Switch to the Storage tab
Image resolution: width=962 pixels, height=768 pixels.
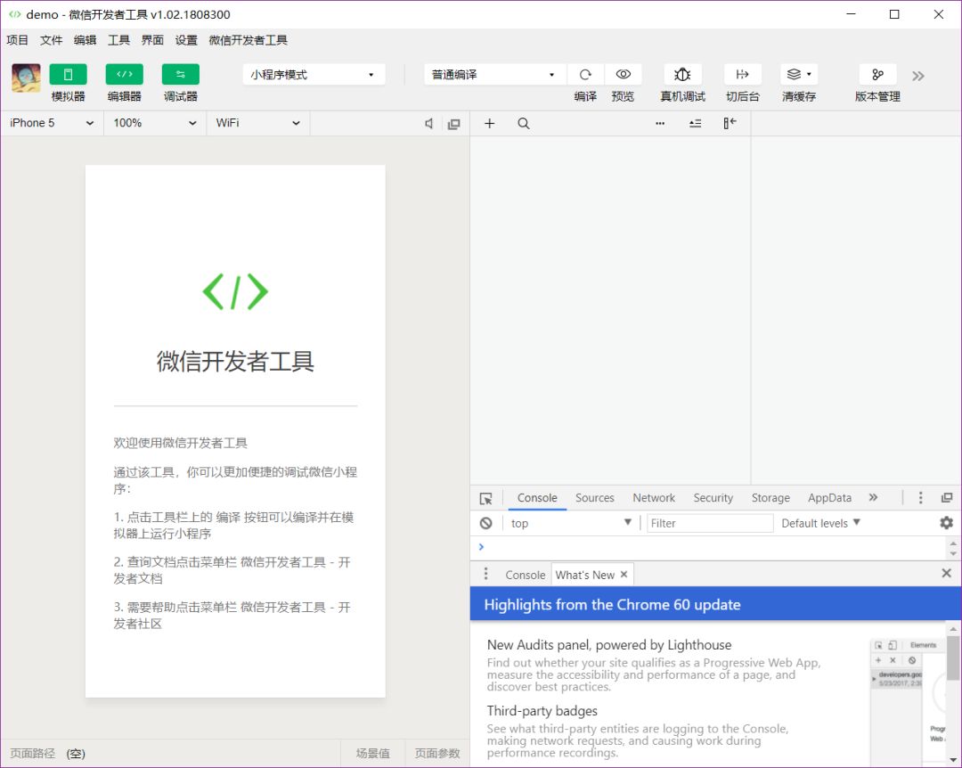(x=770, y=498)
